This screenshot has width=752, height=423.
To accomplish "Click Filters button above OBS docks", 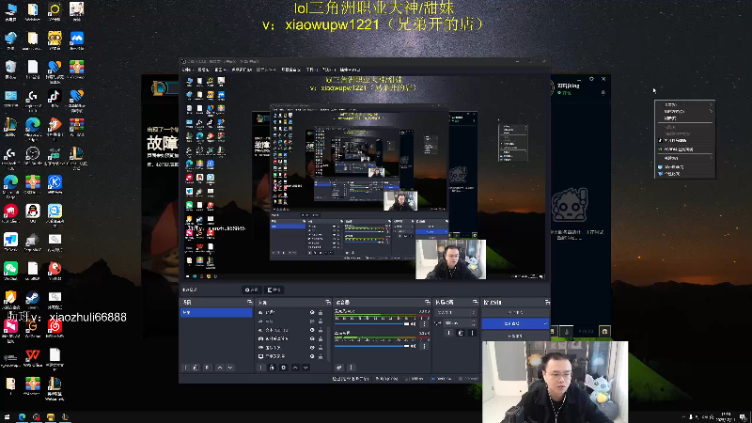I will (x=274, y=290).
